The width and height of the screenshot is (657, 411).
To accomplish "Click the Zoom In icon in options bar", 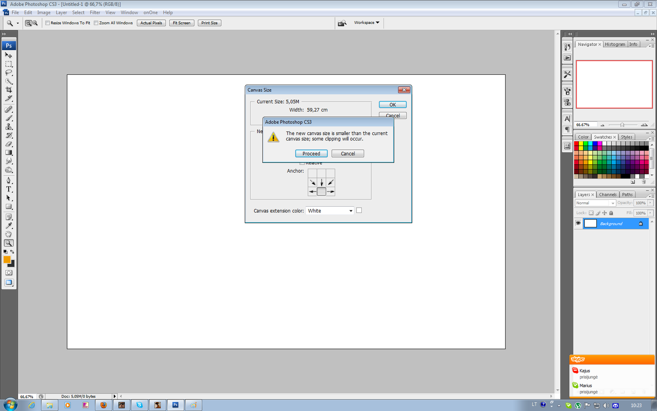I will 28,23.
